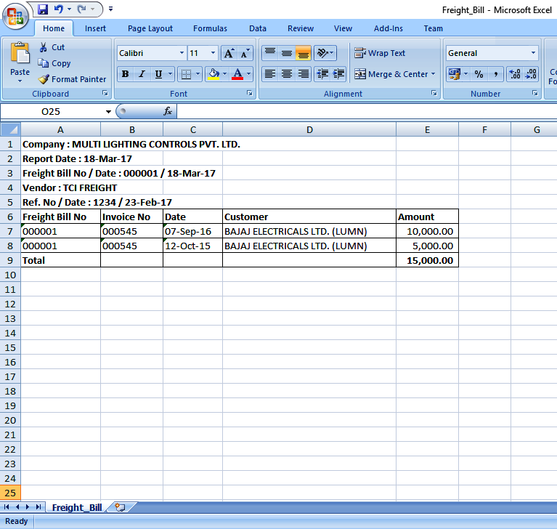Open the General number format dropdown

click(533, 53)
